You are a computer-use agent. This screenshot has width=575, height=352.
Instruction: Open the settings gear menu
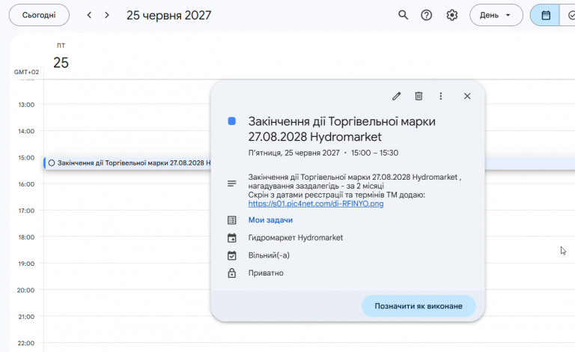tap(451, 15)
